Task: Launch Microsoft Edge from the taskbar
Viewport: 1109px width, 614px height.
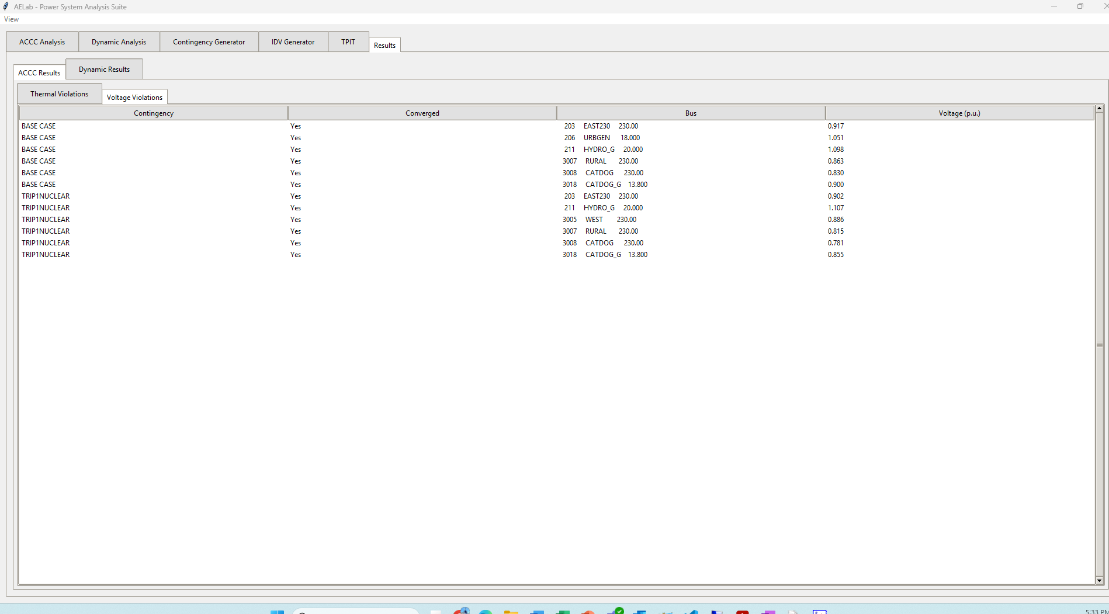Action: tap(485, 612)
